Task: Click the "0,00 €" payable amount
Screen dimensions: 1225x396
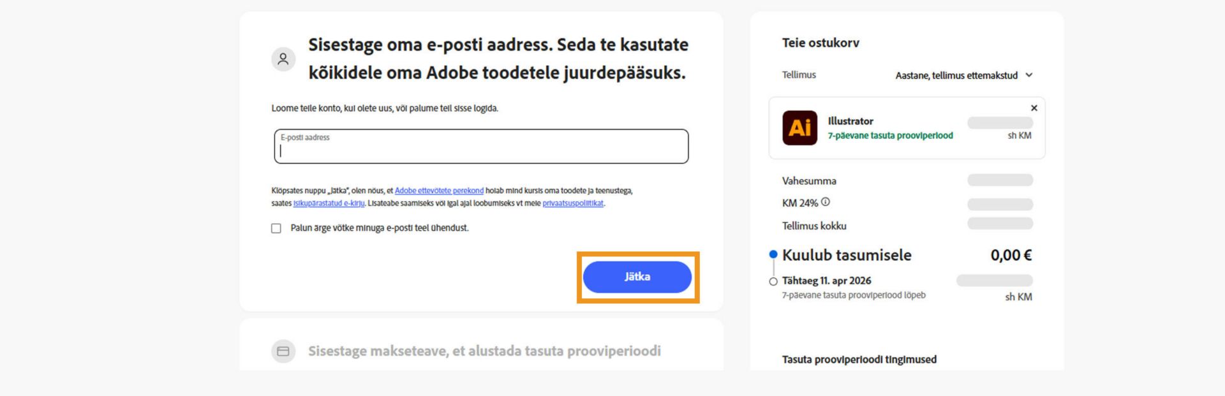Action: [x=1012, y=254]
